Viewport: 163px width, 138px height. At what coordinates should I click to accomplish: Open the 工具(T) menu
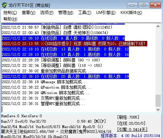85,13
